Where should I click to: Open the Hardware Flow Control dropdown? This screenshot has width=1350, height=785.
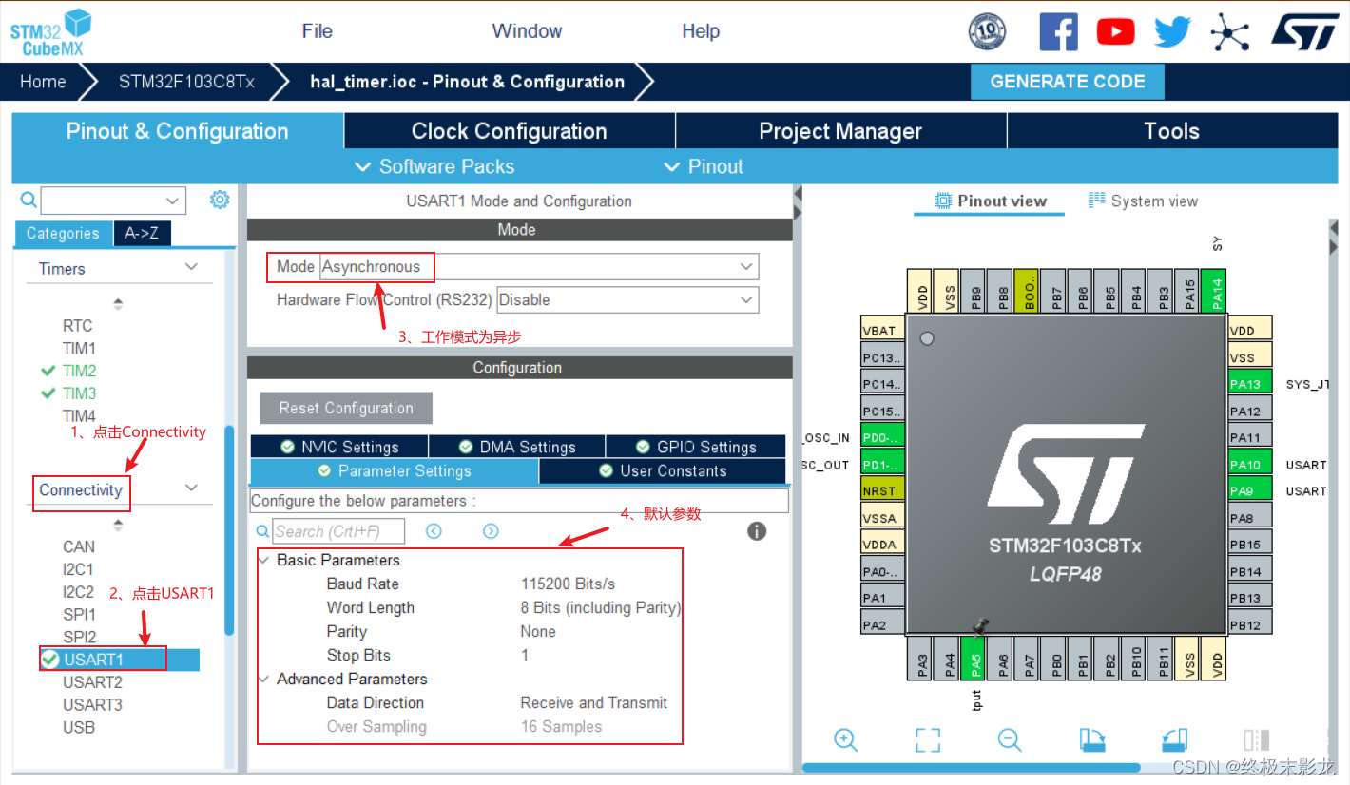627,299
